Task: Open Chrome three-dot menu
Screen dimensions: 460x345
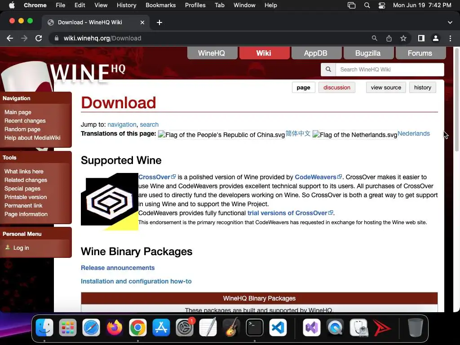Action: point(450,38)
